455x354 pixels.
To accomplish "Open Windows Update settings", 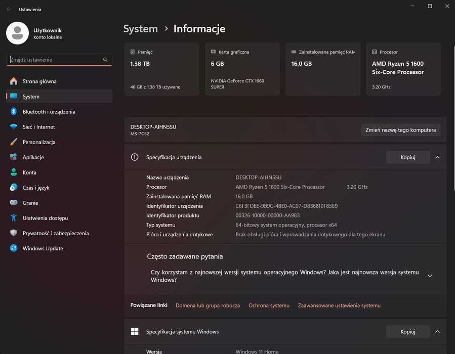I will point(59,248).
